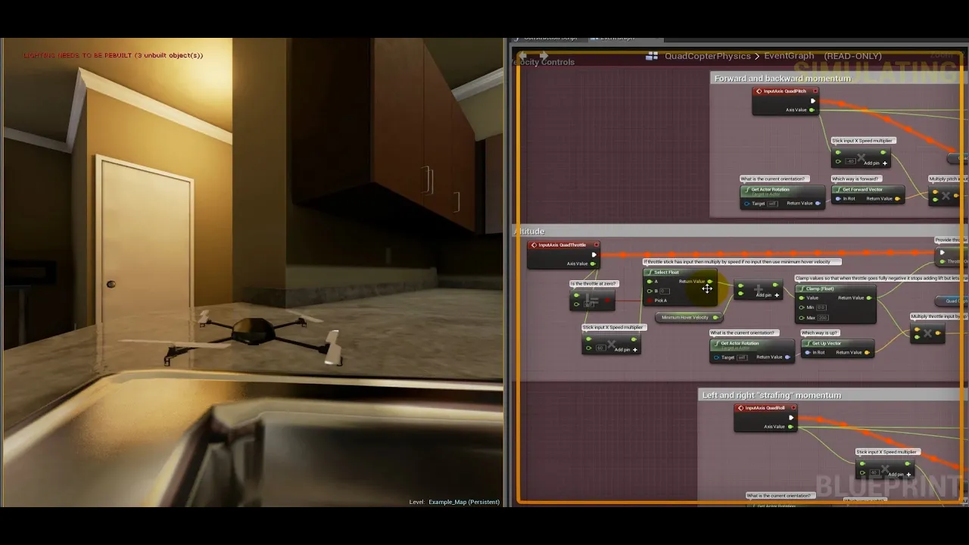Click the Max value field on Clamp (Float)
The width and height of the screenshot is (969, 545).
click(822, 318)
